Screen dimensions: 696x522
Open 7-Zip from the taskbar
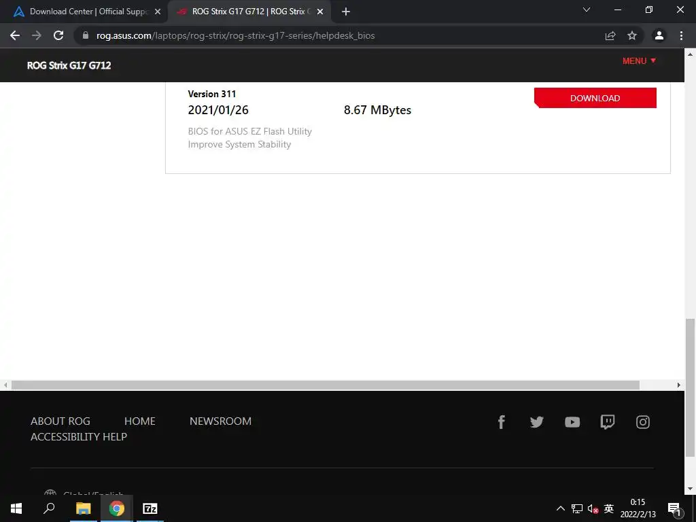click(150, 508)
